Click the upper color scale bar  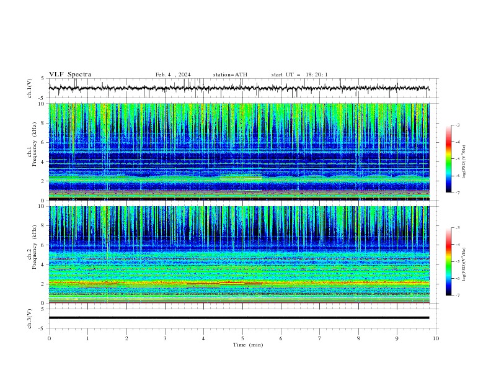449,159
